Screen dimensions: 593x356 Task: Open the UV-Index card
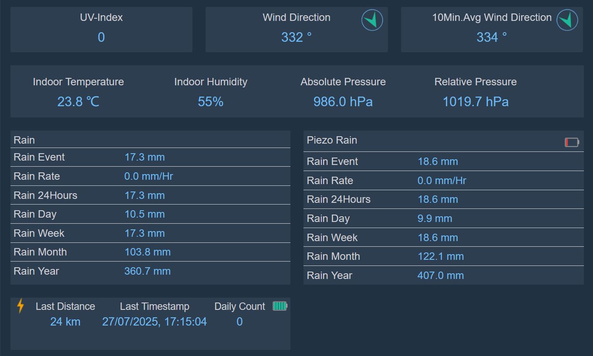tap(101, 29)
